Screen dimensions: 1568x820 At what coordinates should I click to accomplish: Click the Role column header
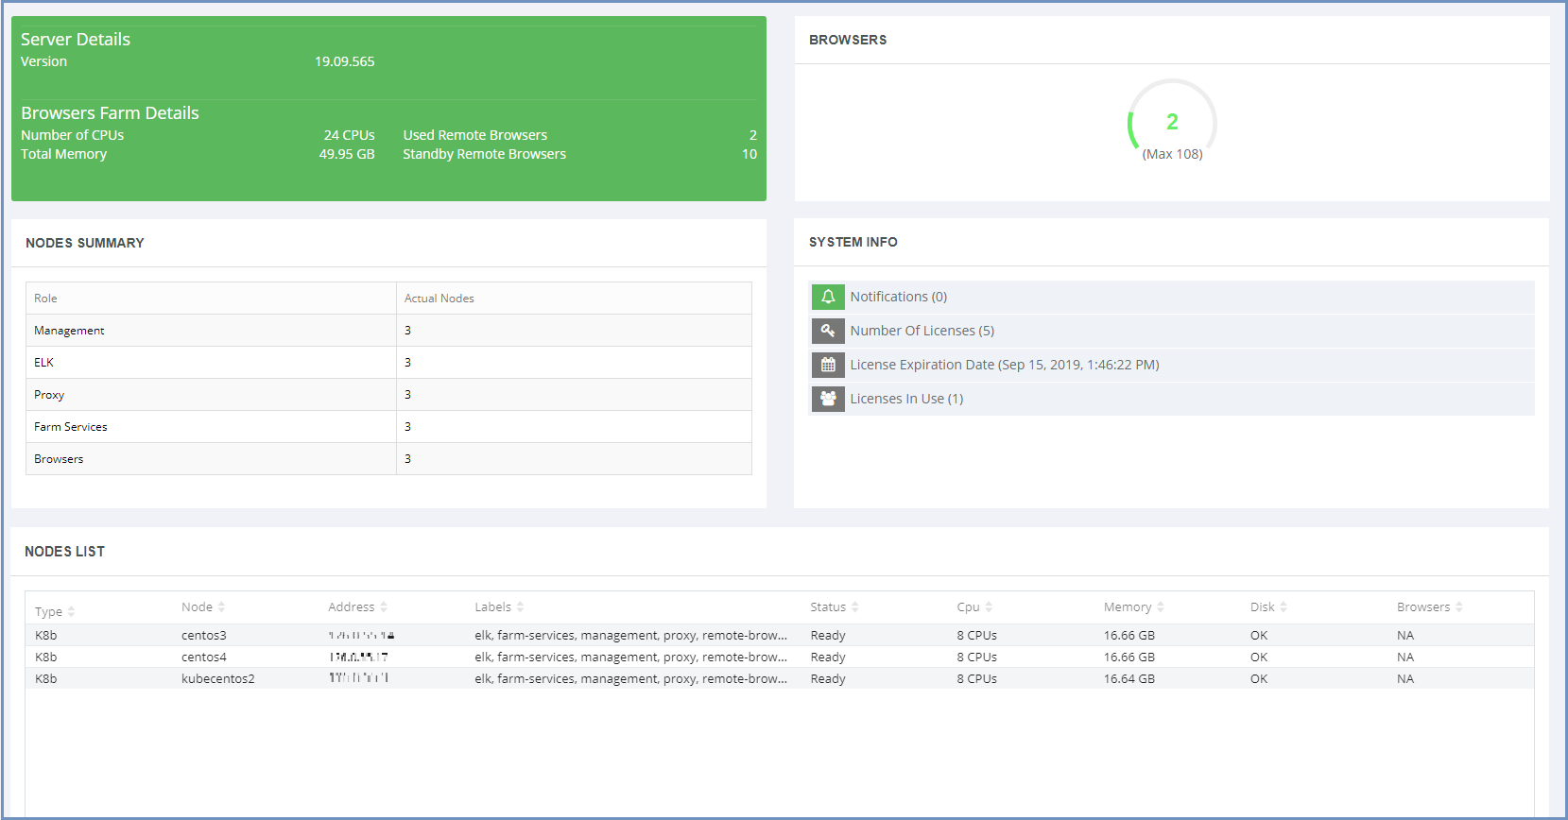click(45, 299)
